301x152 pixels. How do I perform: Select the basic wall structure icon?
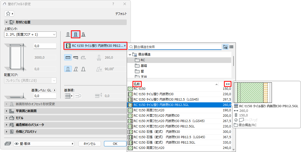pyautogui.click(x=68, y=35)
